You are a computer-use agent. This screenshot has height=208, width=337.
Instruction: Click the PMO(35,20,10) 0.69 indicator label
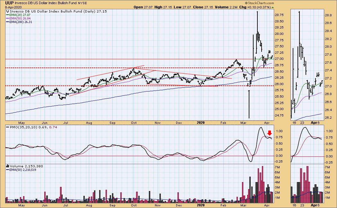(29, 127)
